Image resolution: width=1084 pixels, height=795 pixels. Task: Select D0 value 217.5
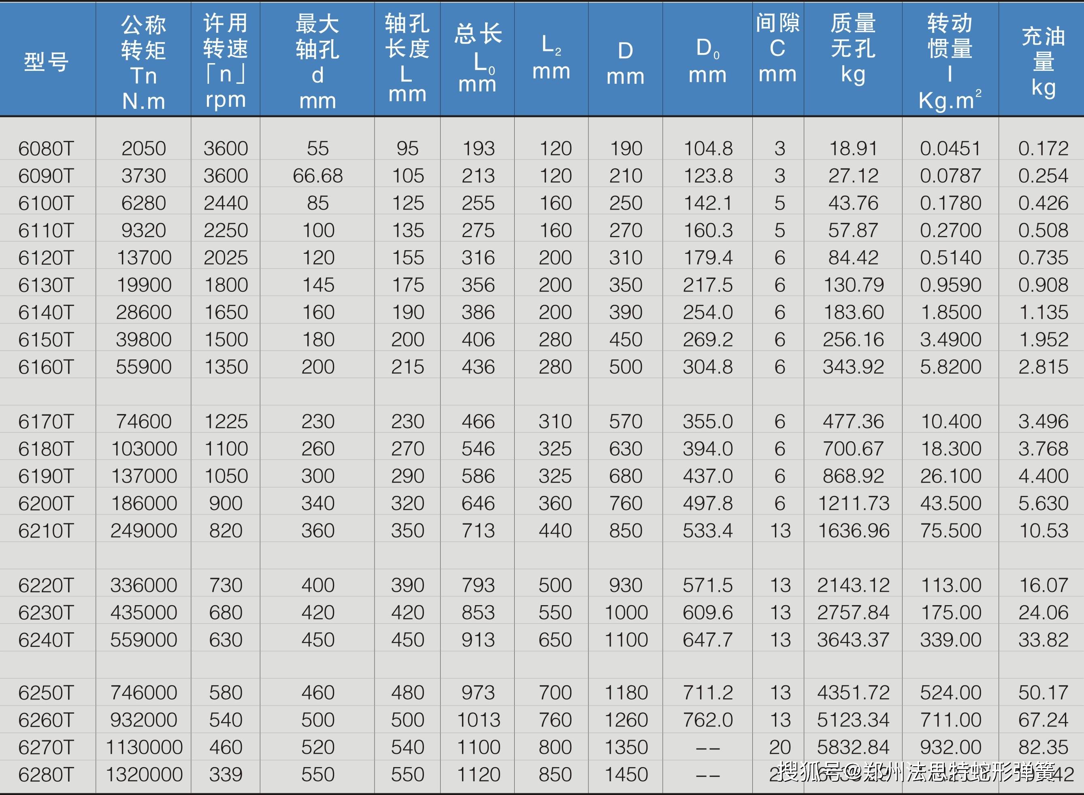pos(707,285)
